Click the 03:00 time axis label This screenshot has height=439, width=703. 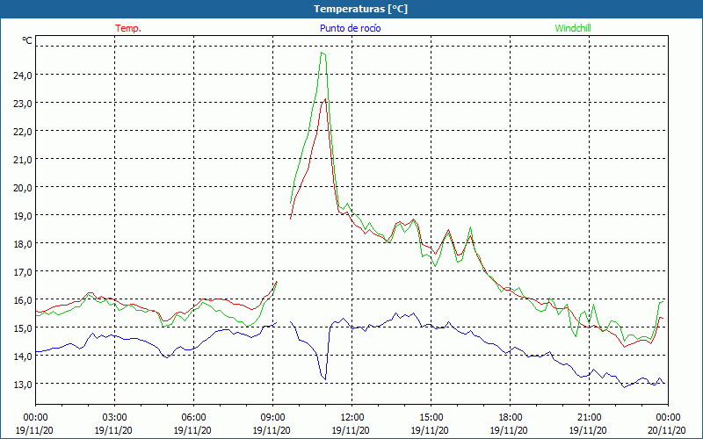[114, 418]
